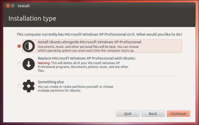199x125 pixels.
Task: Click the red Warning text
Action: (x=43, y=63)
